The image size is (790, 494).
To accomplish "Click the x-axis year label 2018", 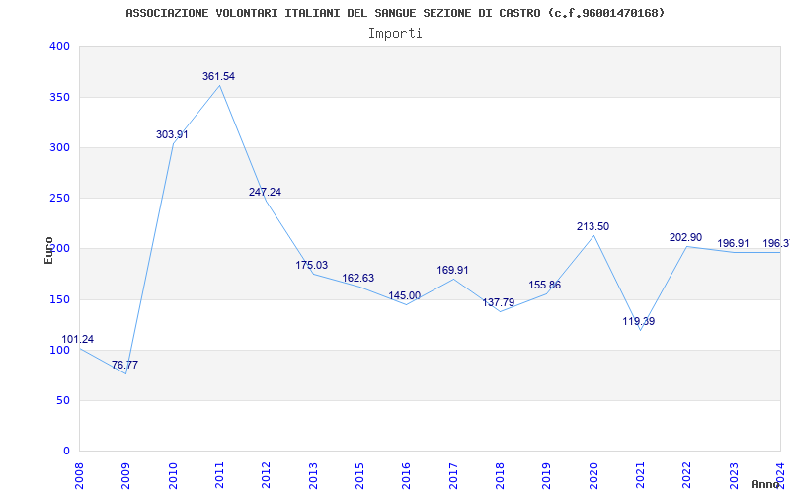I will coord(500,476).
